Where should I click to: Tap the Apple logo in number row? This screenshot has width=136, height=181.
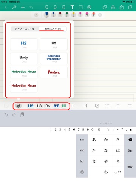131,130
